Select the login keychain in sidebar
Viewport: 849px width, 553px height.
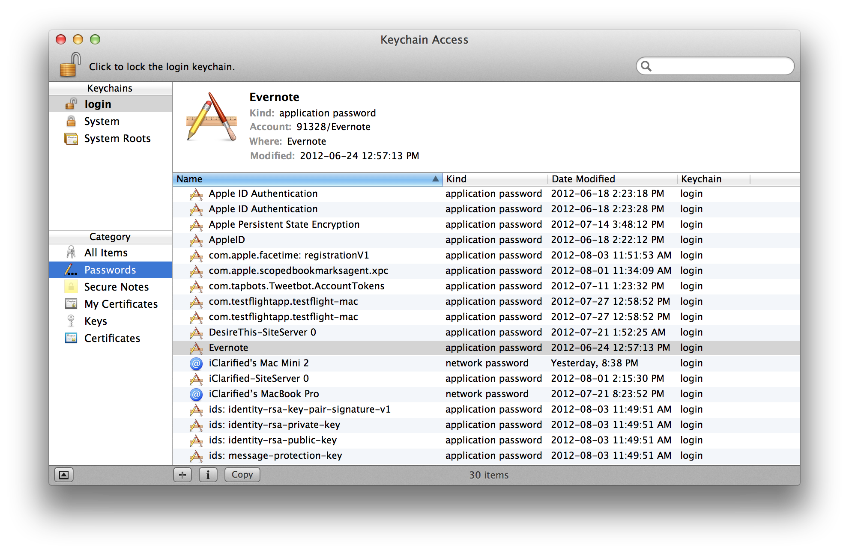coord(111,104)
